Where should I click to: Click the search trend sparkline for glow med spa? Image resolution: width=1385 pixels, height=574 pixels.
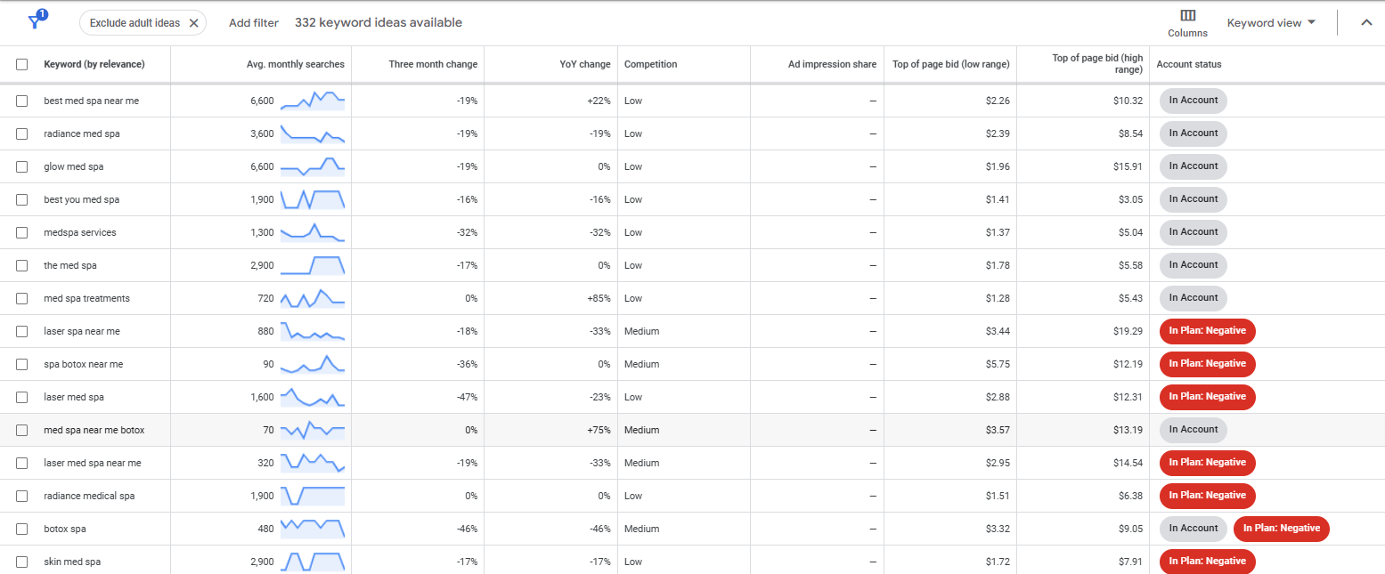tap(312, 166)
